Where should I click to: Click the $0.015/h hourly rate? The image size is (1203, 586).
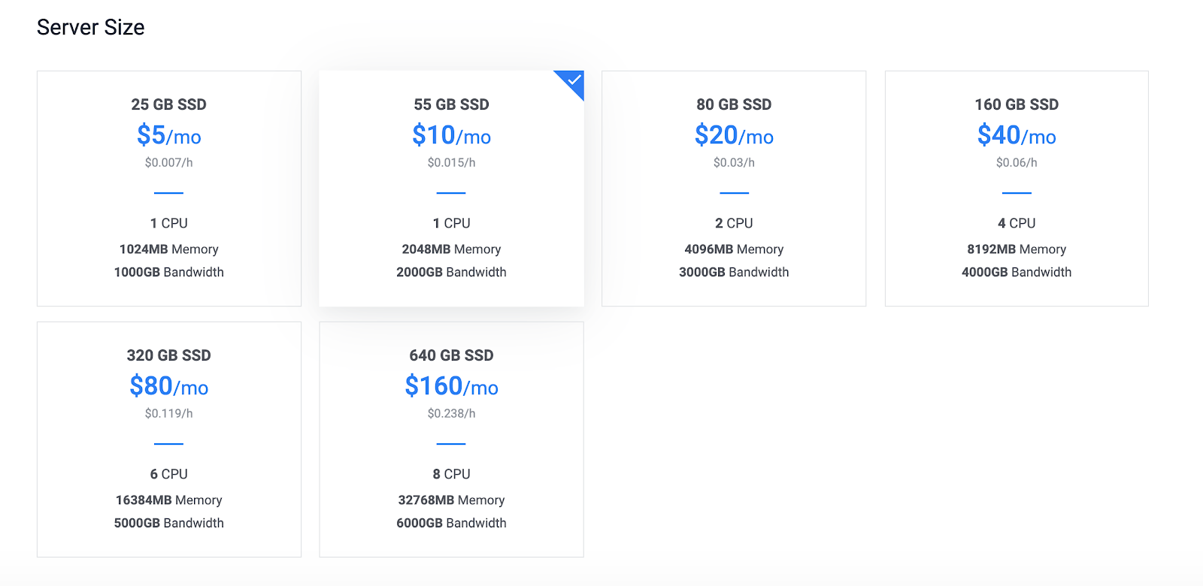click(x=451, y=162)
